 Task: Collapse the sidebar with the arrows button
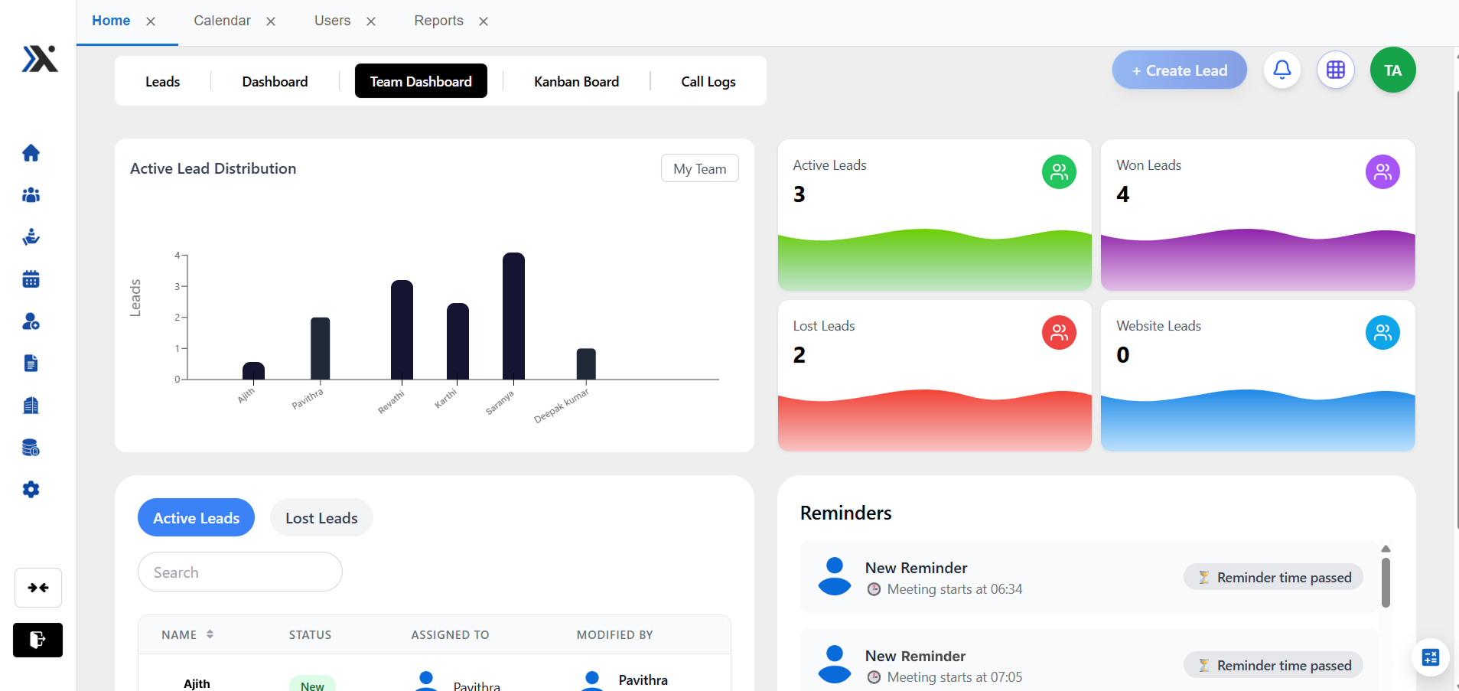click(38, 588)
